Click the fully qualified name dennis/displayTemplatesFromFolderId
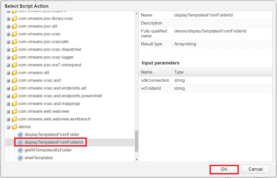277x178 pixels. (x=210, y=31)
